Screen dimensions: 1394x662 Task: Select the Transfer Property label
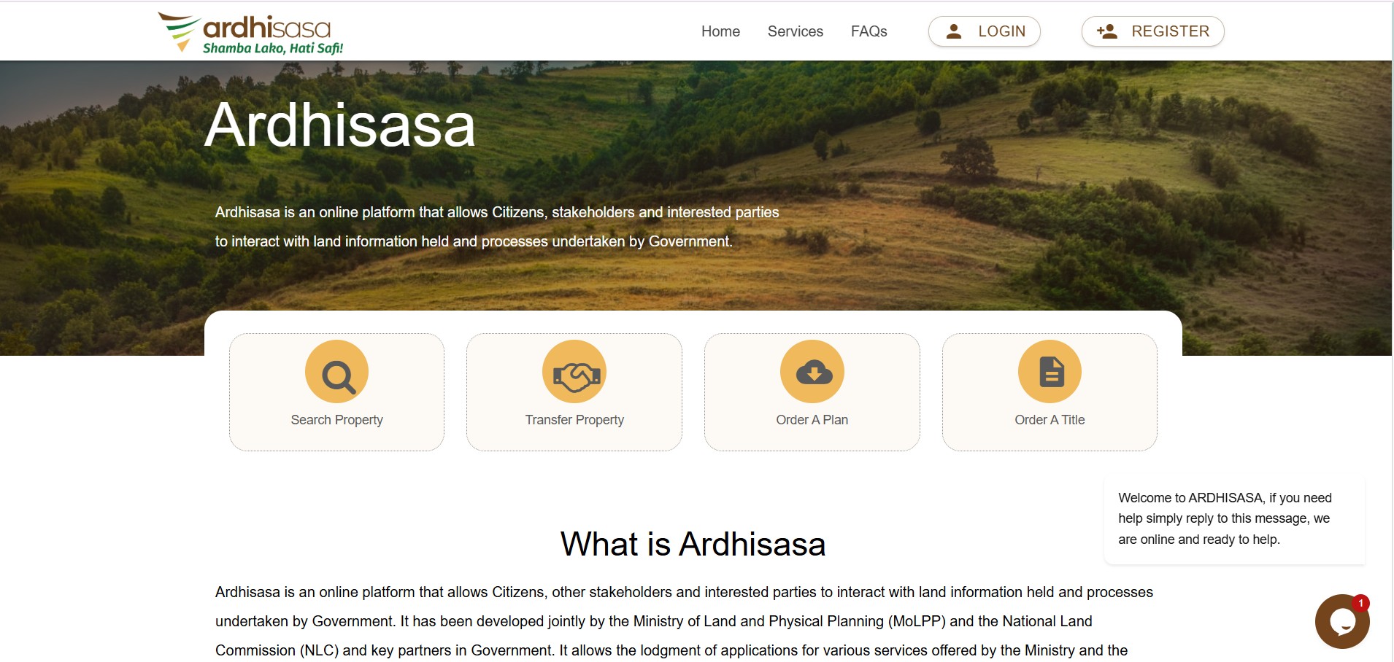(x=574, y=420)
